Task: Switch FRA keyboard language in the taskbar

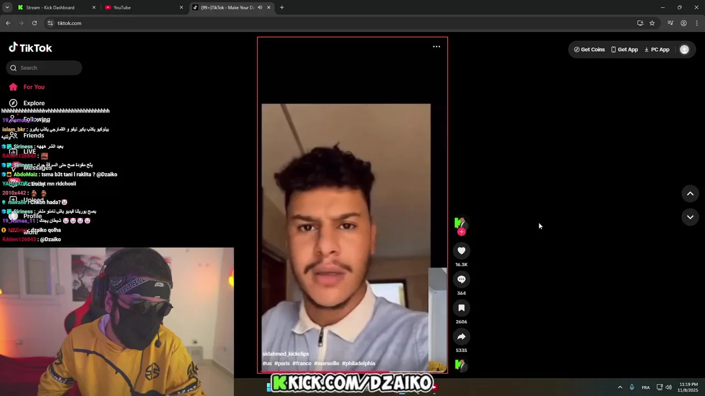Action: tap(646, 387)
